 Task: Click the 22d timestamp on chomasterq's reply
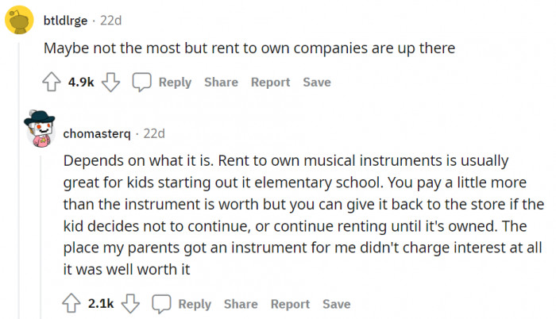[154, 133]
